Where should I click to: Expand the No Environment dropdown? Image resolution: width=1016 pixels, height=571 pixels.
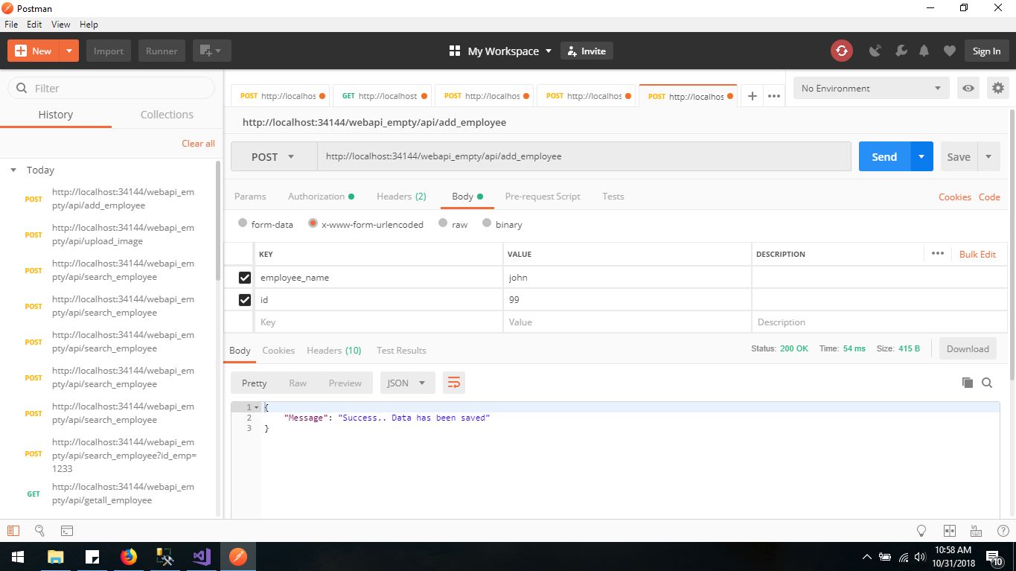tap(871, 88)
